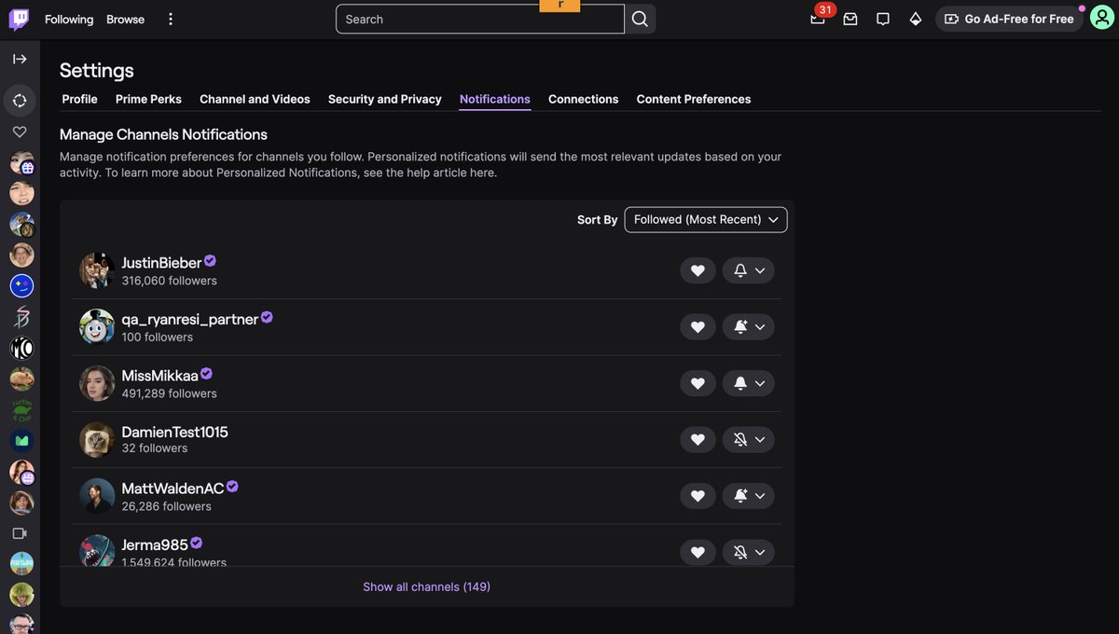
Task: Click the Go Ad-Free for Free button
Action: [1009, 19]
